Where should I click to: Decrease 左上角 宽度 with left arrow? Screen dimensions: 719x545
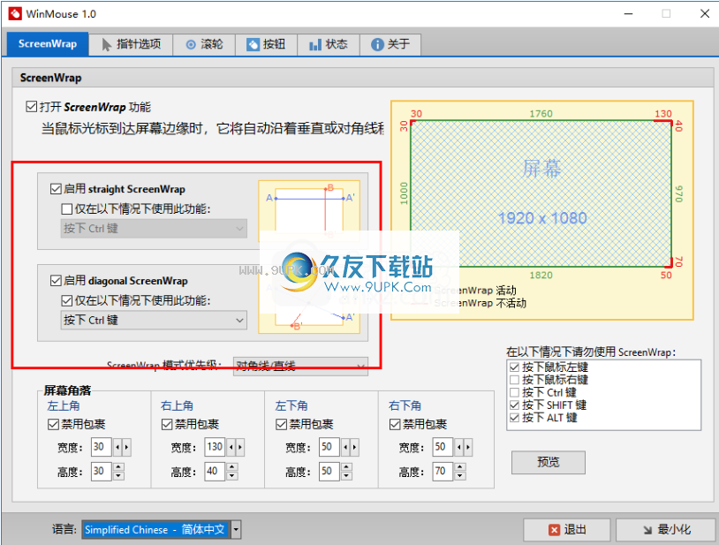[x=117, y=447]
